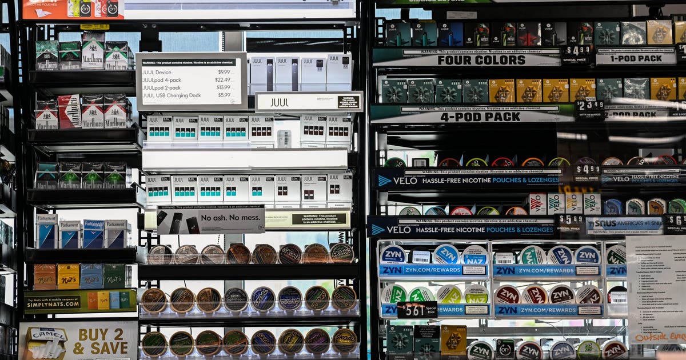This screenshot has width=686, height=360.
Task: Click the "4-POD PACK" shelf sign
Action: coord(472,114)
